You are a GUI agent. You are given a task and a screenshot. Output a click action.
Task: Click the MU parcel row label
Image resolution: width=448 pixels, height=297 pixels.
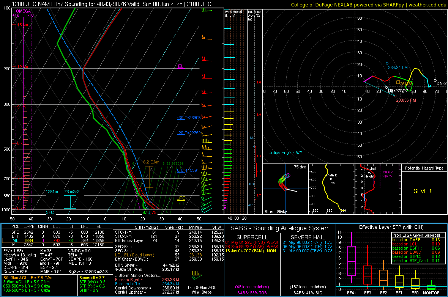pyautogui.click(x=15, y=245)
